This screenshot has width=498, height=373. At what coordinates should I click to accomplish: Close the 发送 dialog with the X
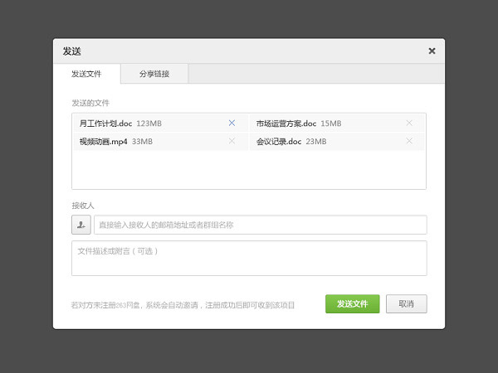pyautogui.click(x=432, y=51)
